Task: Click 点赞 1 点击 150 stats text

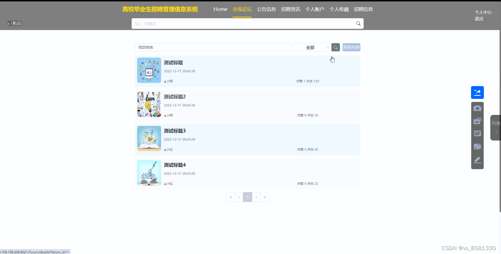Action: (x=308, y=81)
